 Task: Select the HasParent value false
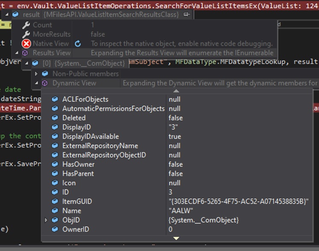176,173
